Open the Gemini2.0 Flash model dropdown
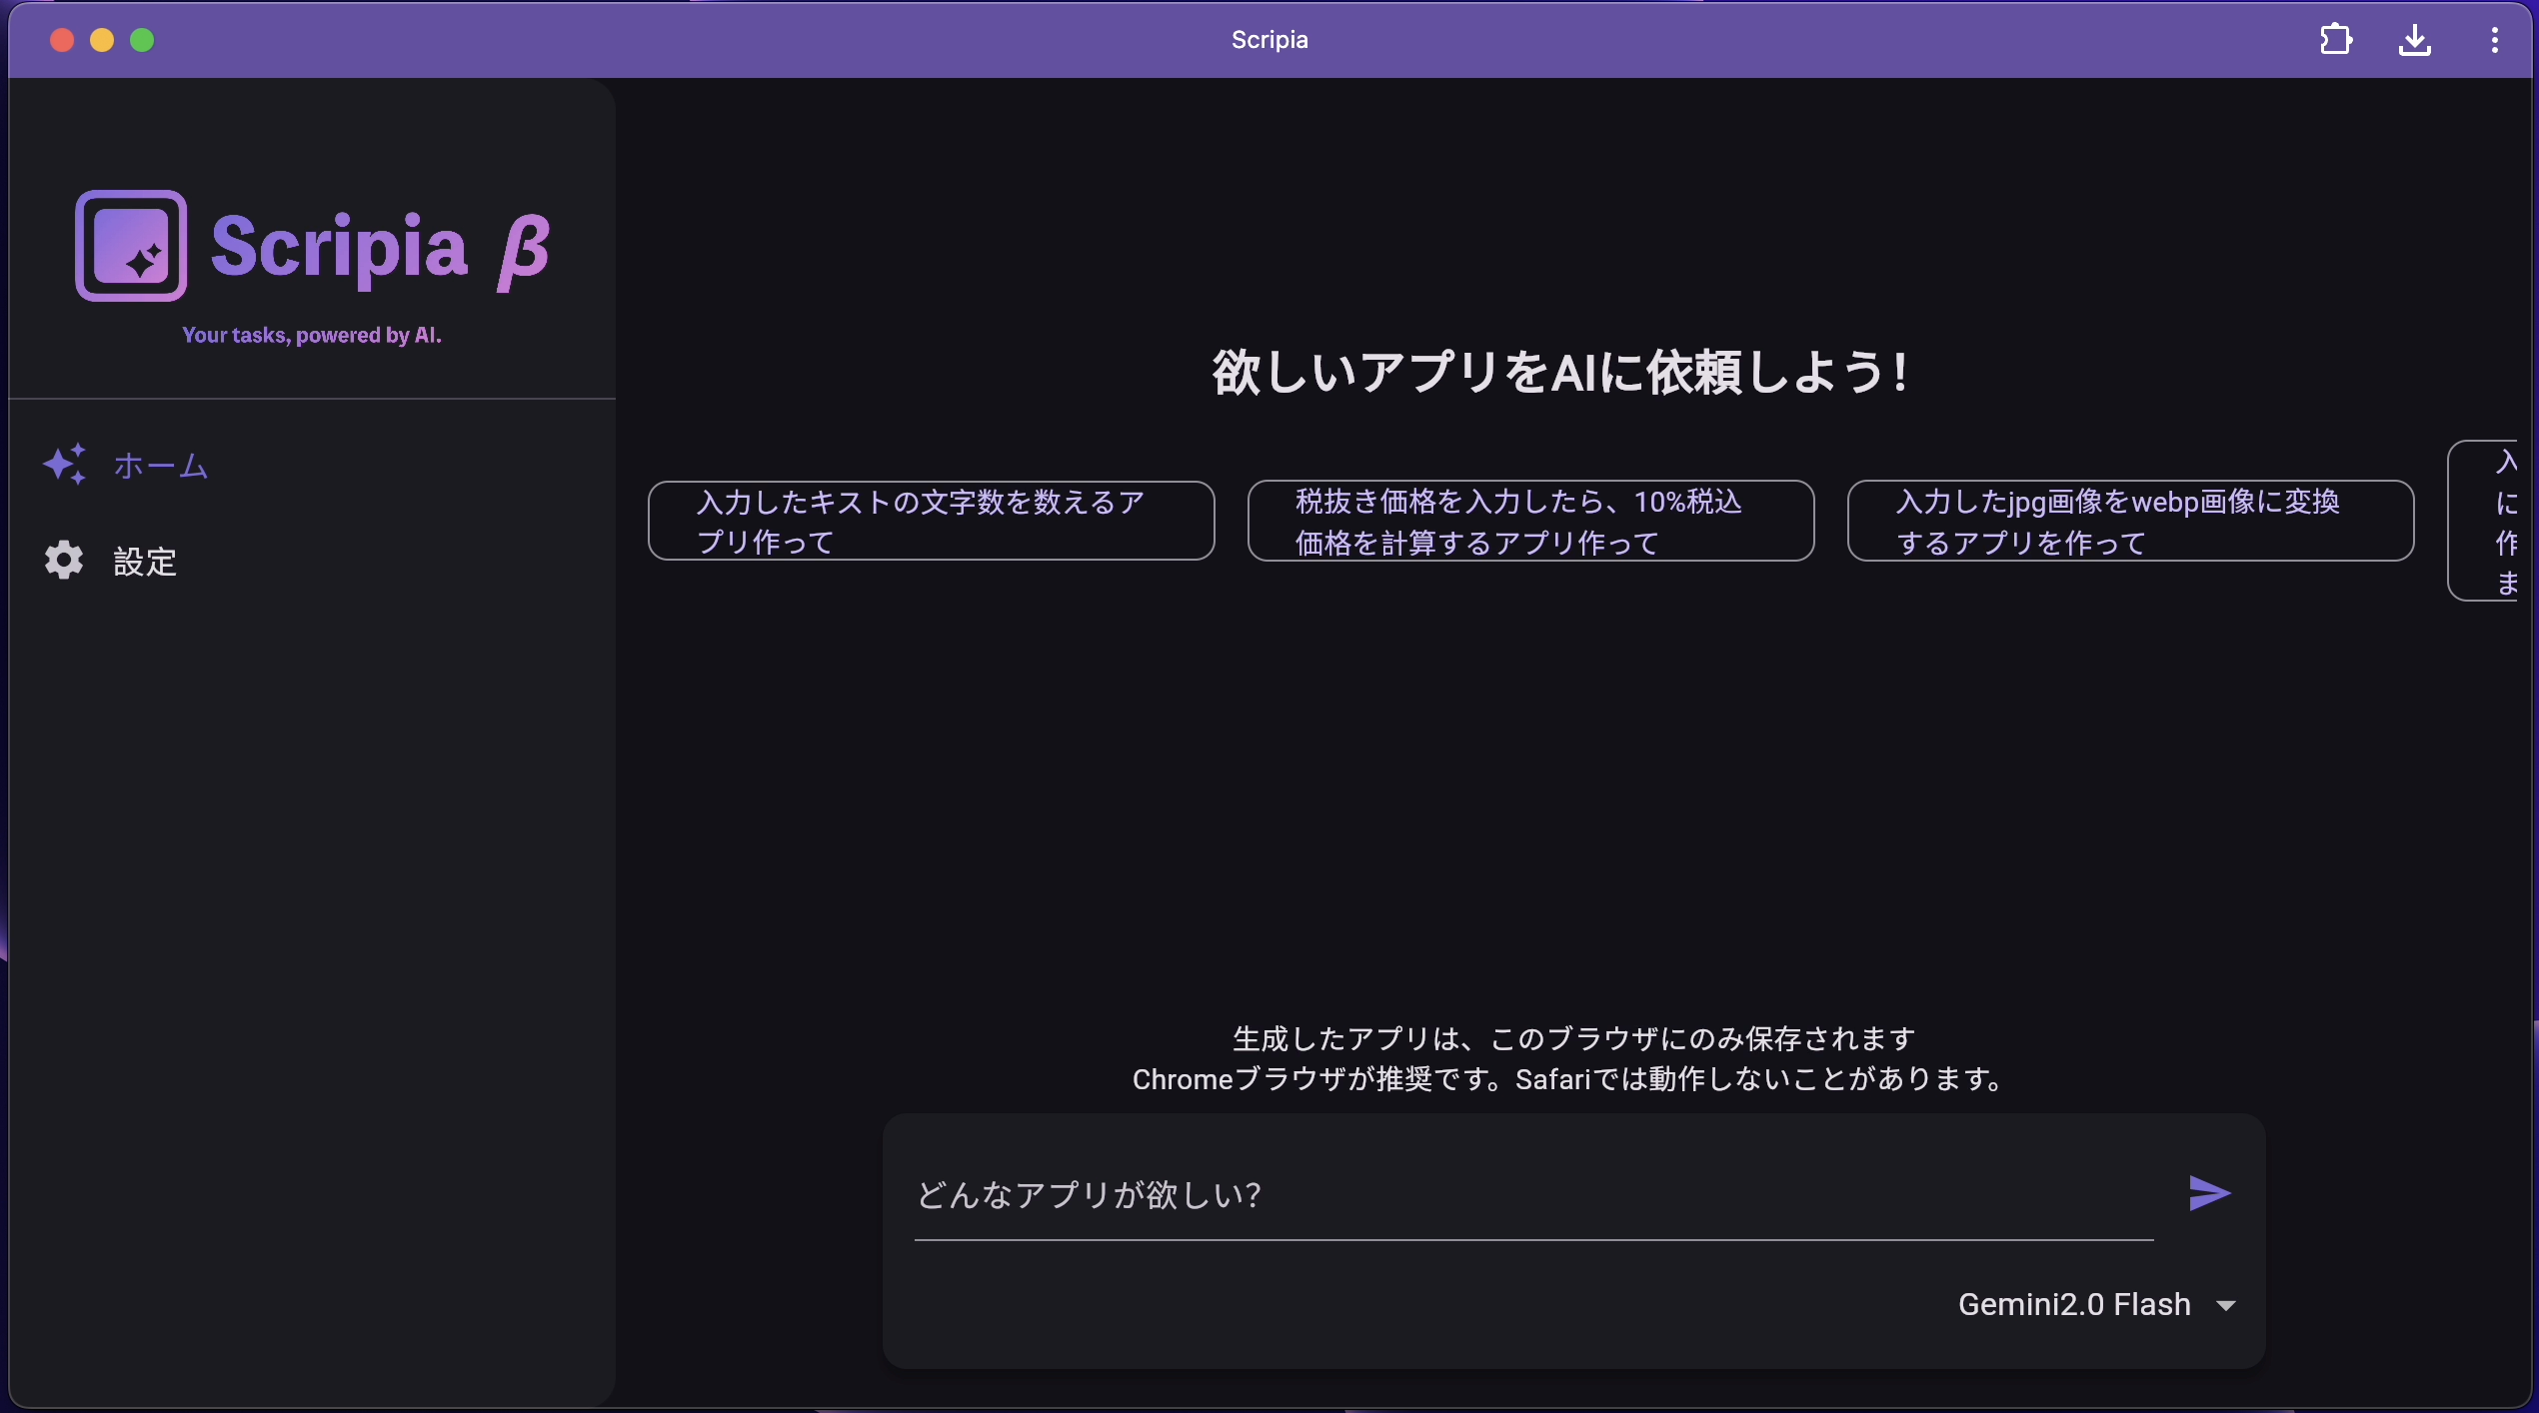The image size is (2539, 1413). pos(2074,1304)
